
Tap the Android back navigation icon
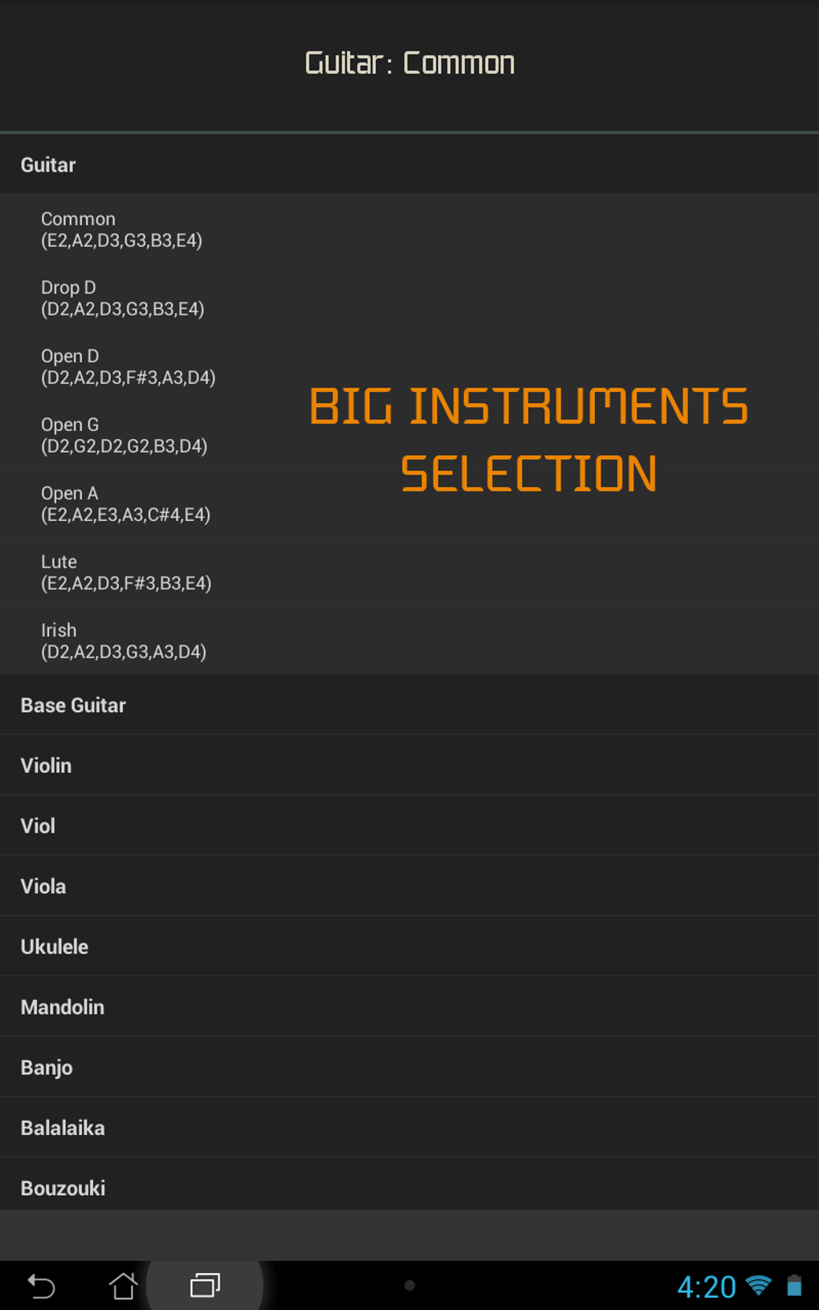[41, 1286]
